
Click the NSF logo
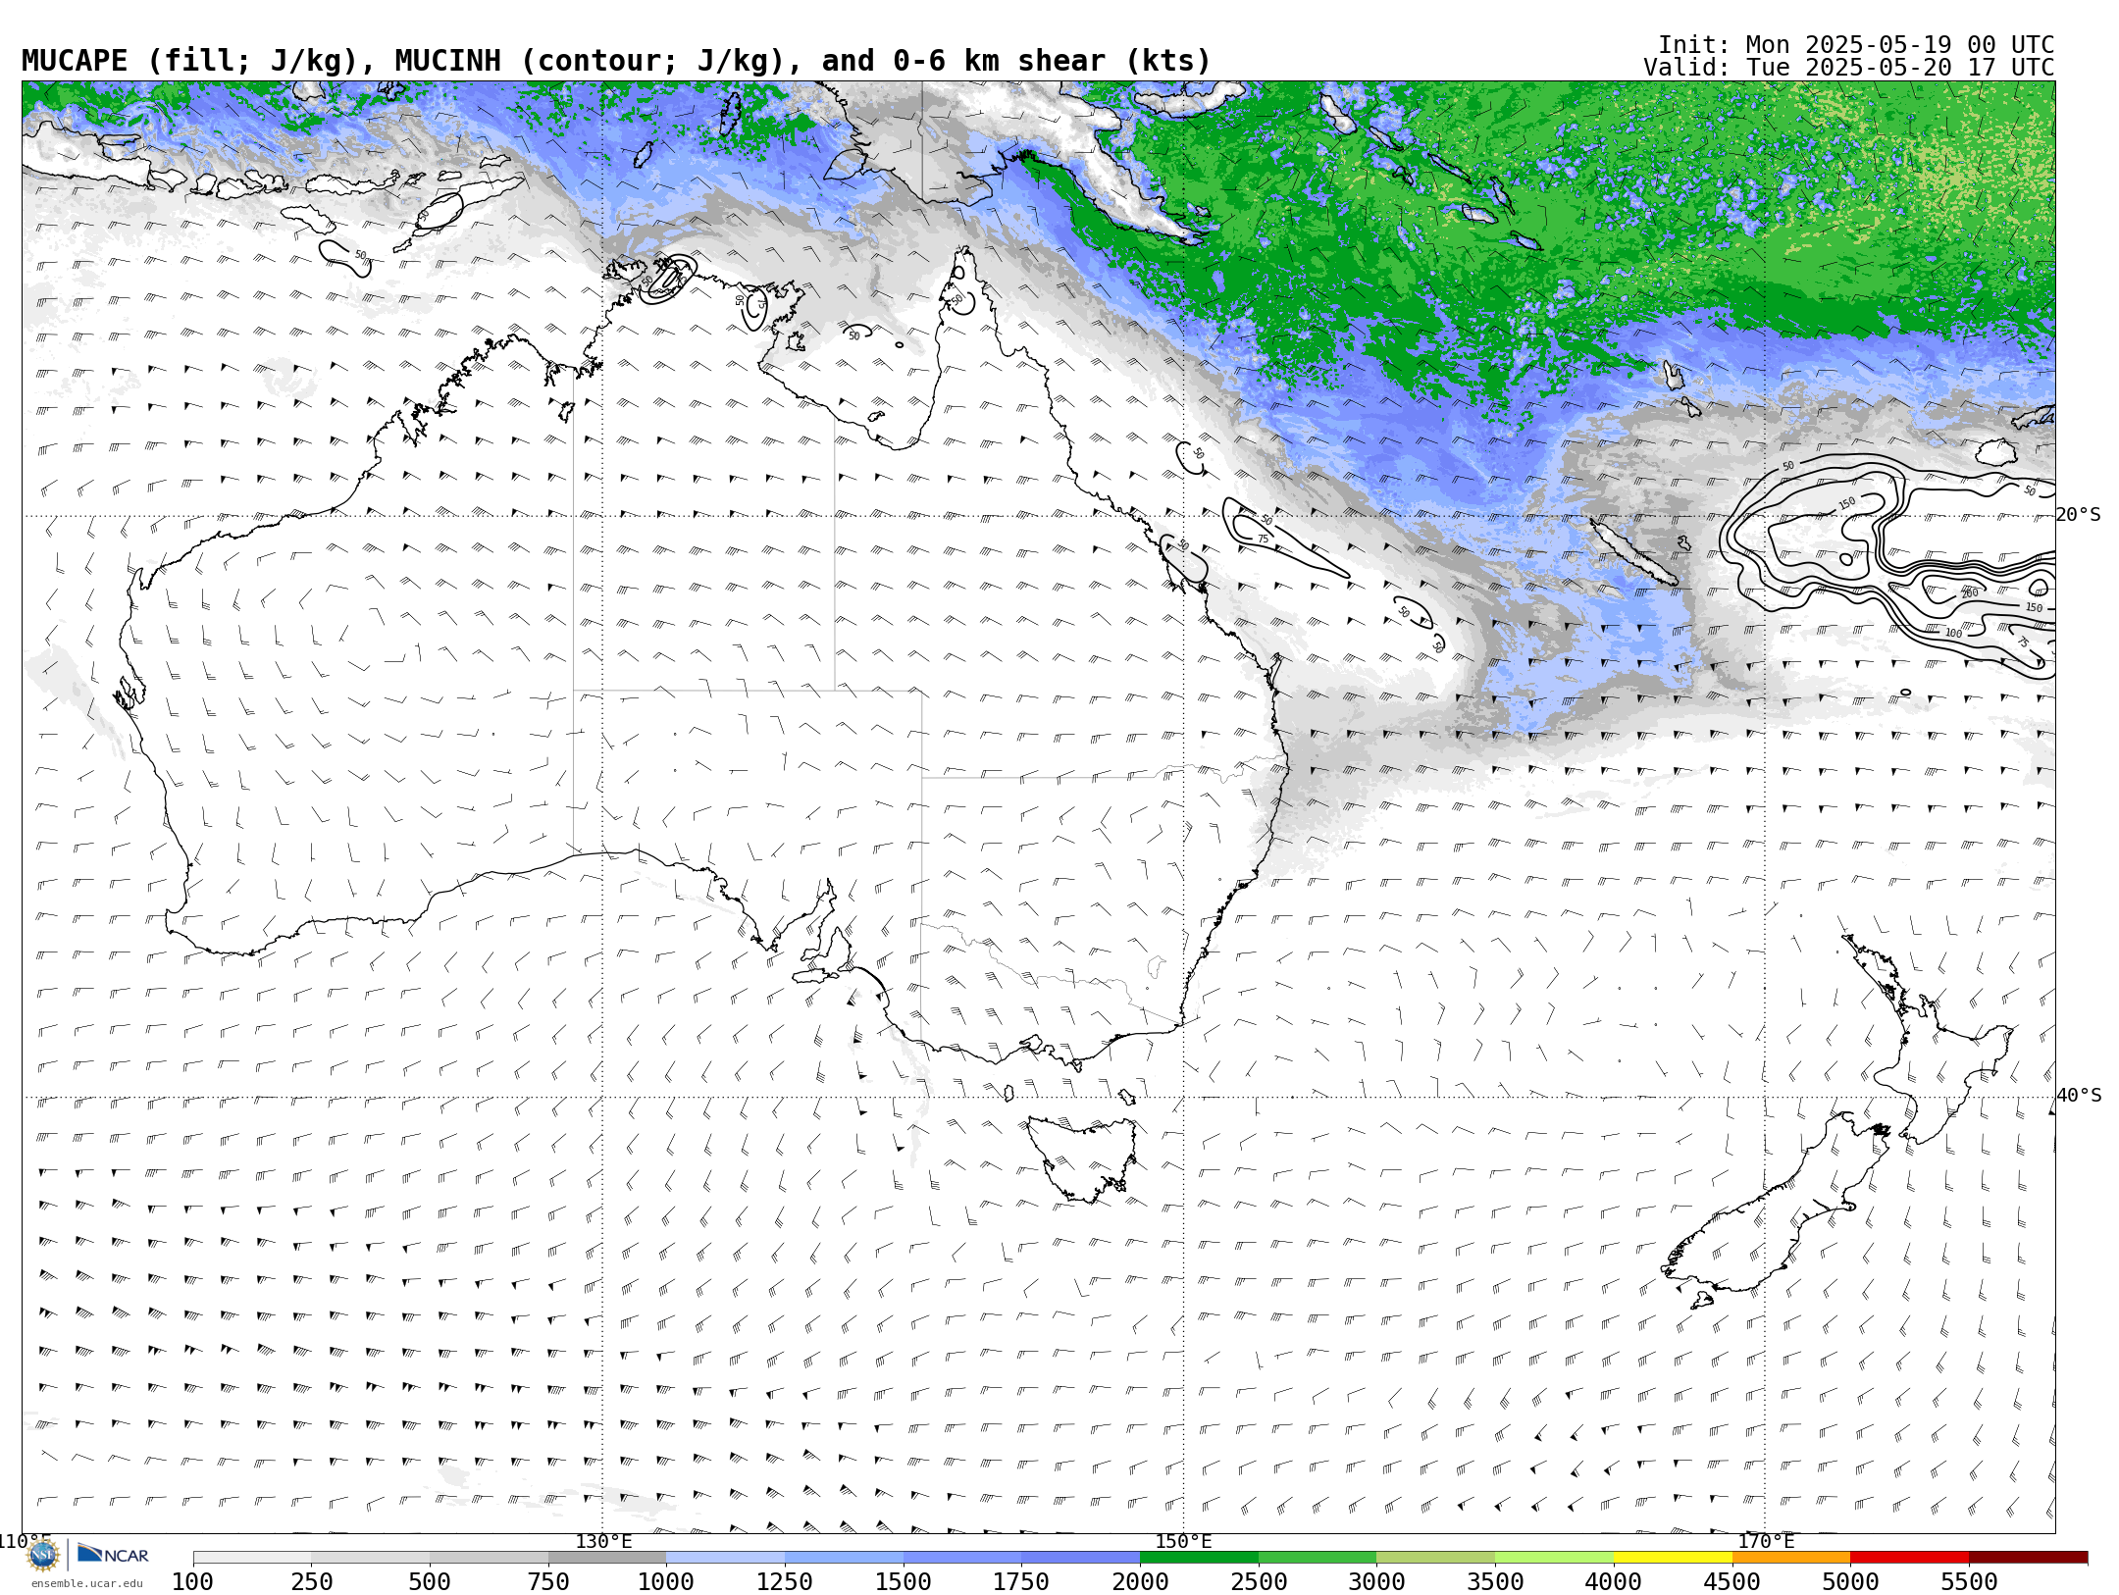point(43,1555)
